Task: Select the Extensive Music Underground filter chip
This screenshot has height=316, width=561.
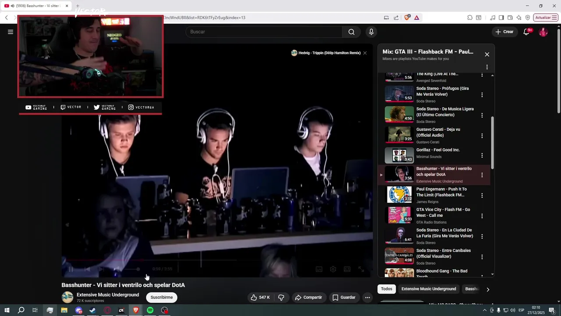Action: tap(429, 289)
